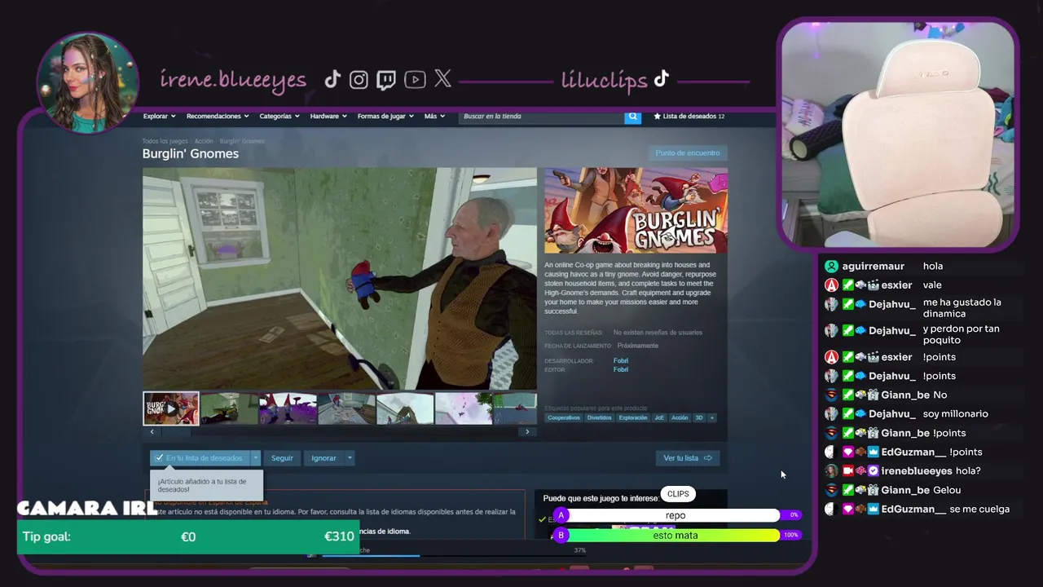
Task: Select the second screenshot thumbnail
Action: point(229,408)
